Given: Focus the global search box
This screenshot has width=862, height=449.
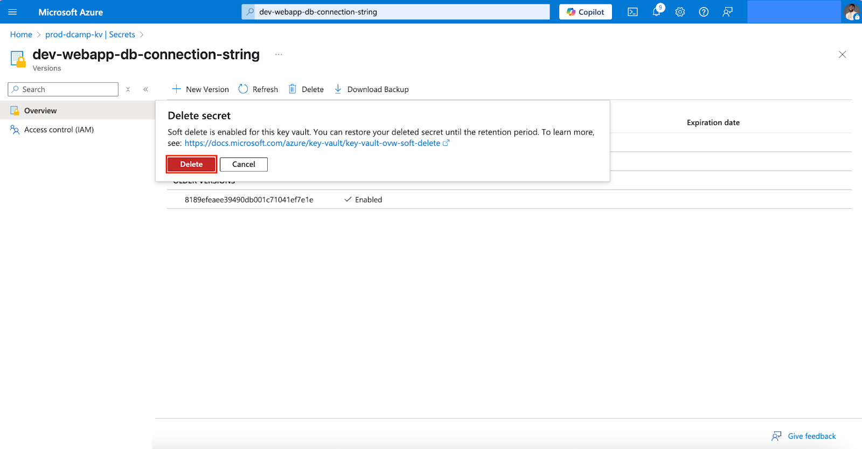Looking at the screenshot, I should tap(396, 12).
